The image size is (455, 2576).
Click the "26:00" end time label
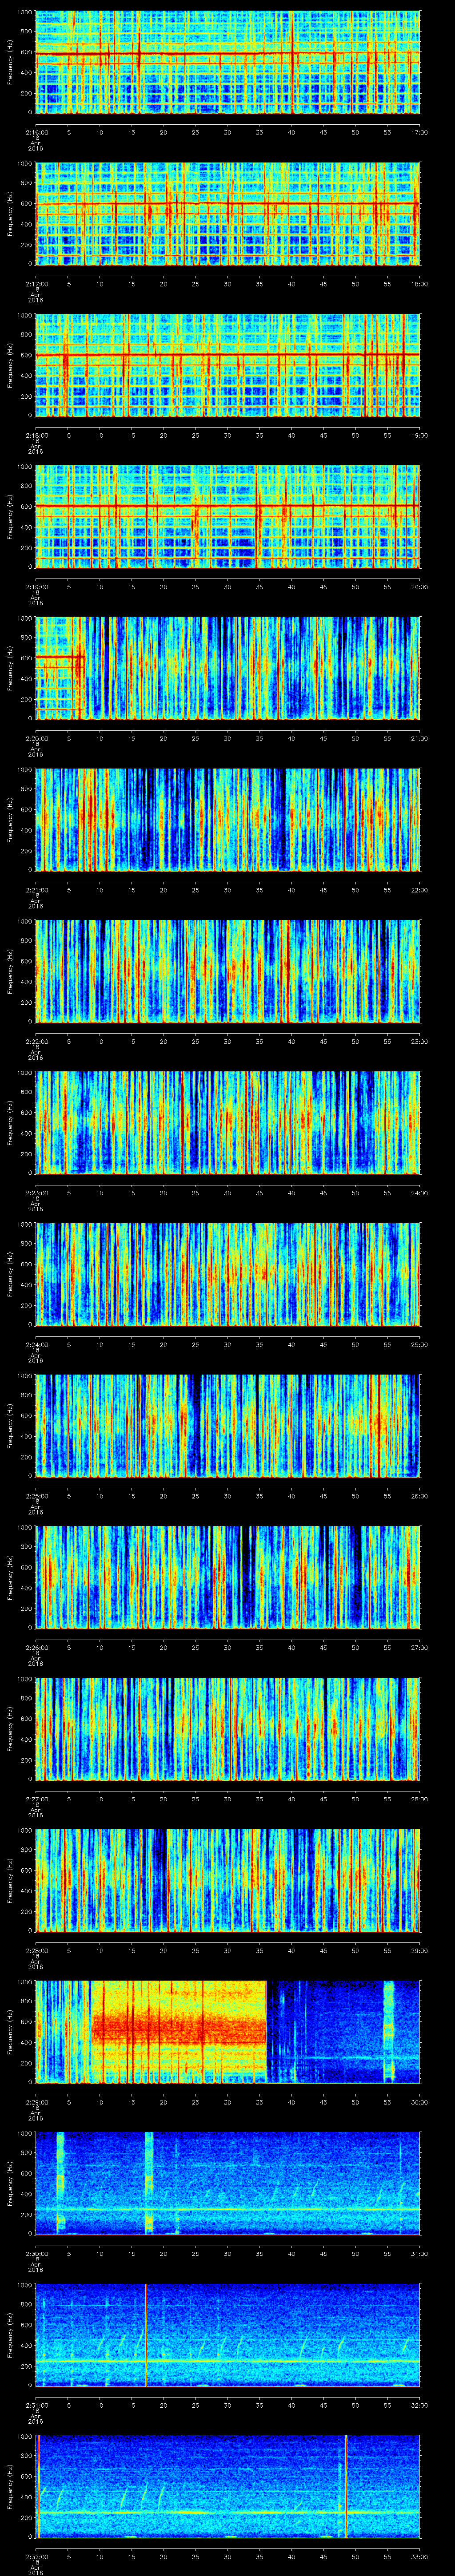coord(420,1496)
